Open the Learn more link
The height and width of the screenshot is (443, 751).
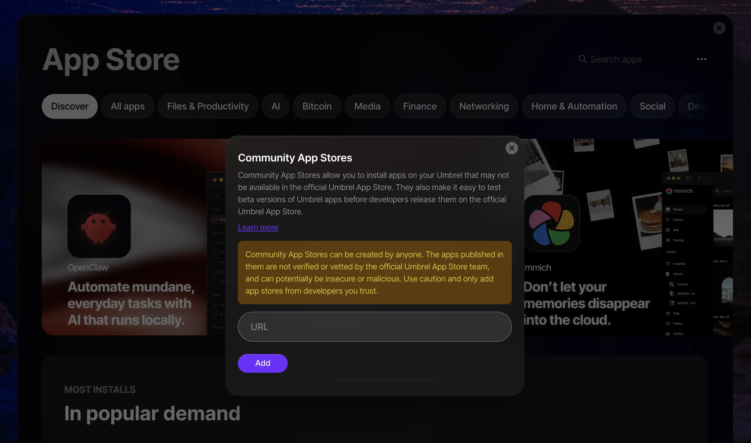click(x=258, y=227)
